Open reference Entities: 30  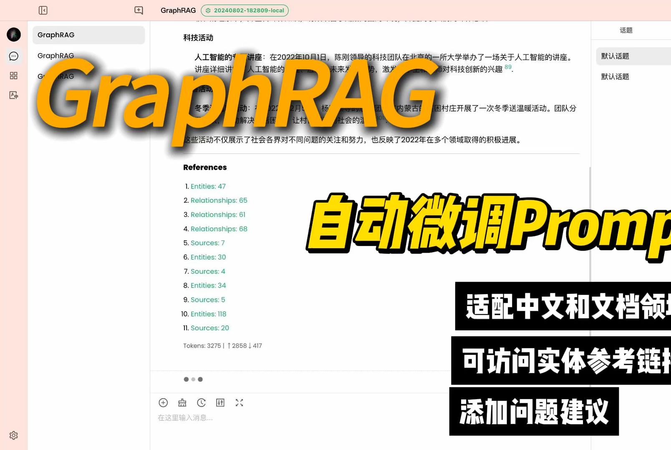208,257
